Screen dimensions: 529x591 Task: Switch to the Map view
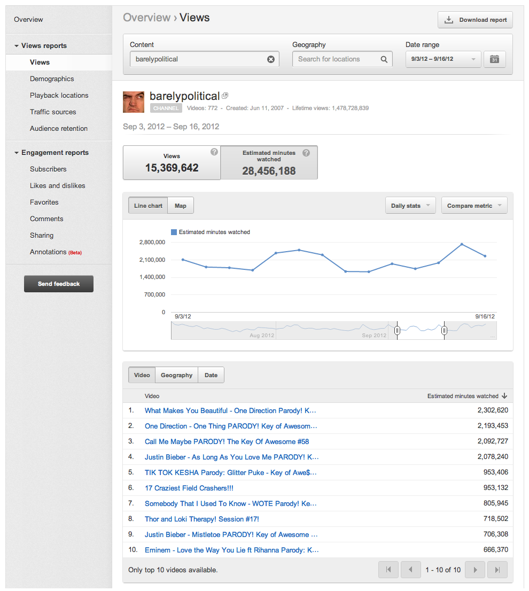click(181, 206)
